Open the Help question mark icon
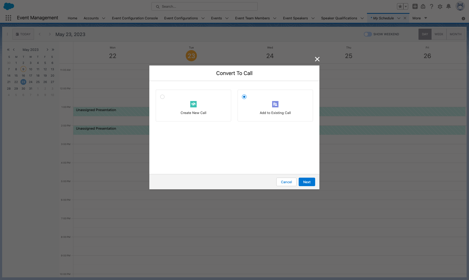 click(432, 6)
